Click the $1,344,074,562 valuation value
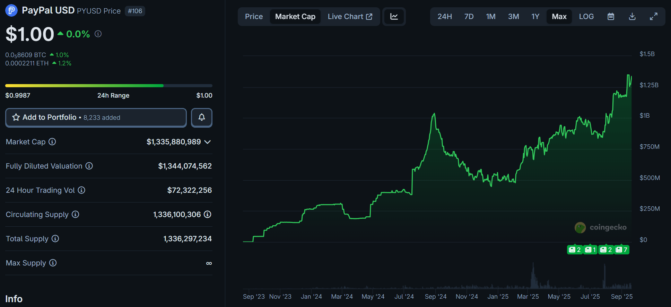Image resolution: width=671 pixels, height=307 pixels. 185,166
